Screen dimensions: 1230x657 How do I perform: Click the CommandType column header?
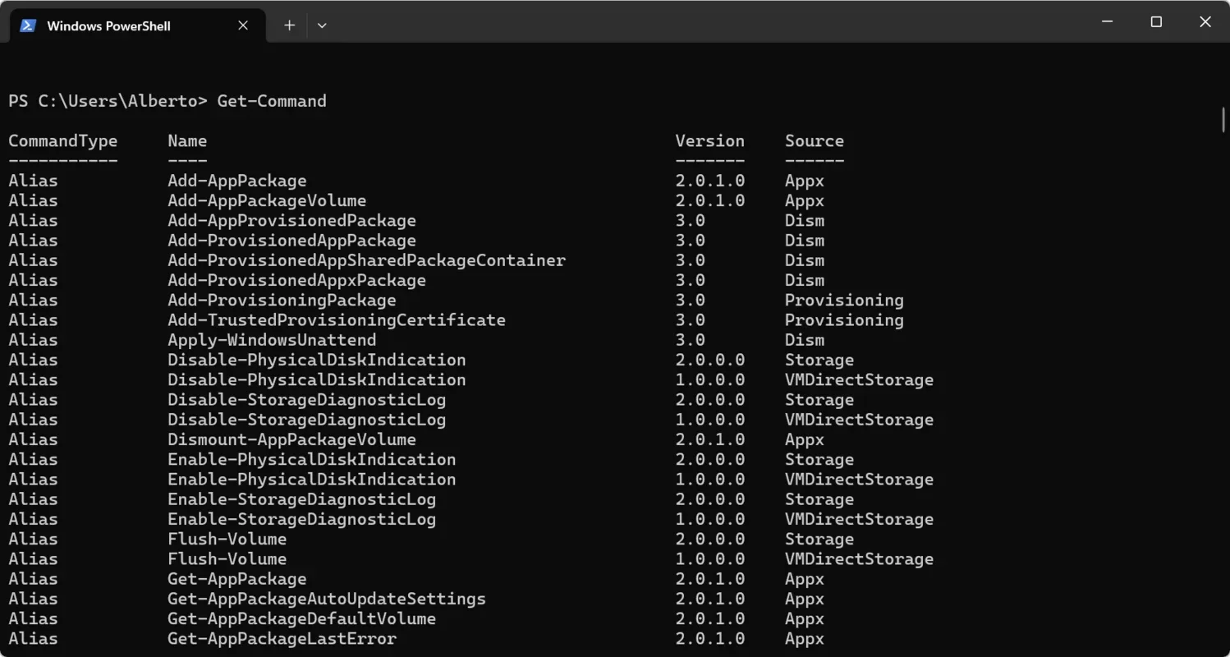(63, 140)
